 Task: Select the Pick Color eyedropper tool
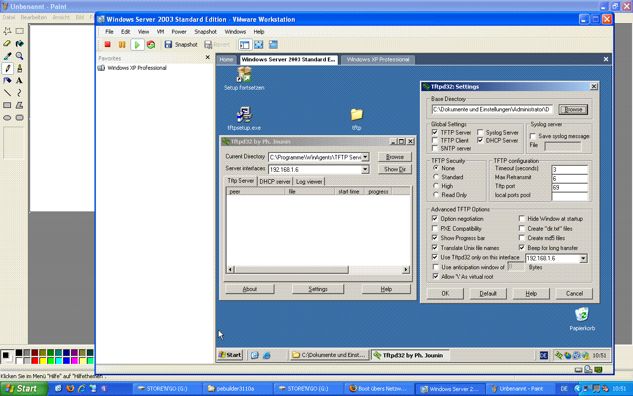[7, 56]
